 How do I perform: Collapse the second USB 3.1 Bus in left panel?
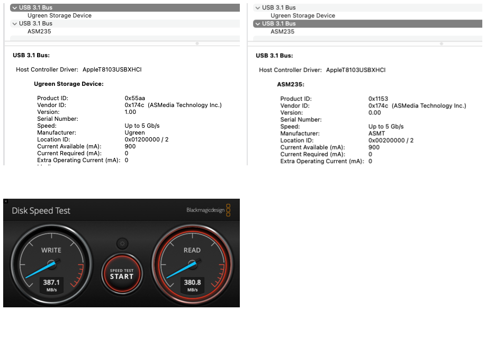pos(15,24)
